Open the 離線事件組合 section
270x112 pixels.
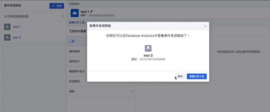point(76,71)
